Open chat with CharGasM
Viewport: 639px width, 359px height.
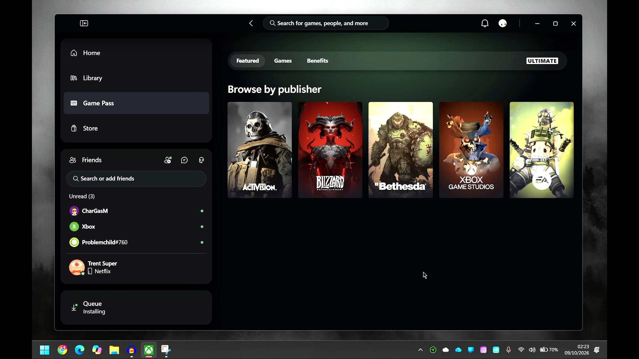pyautogui.click(x=136, y=211)
